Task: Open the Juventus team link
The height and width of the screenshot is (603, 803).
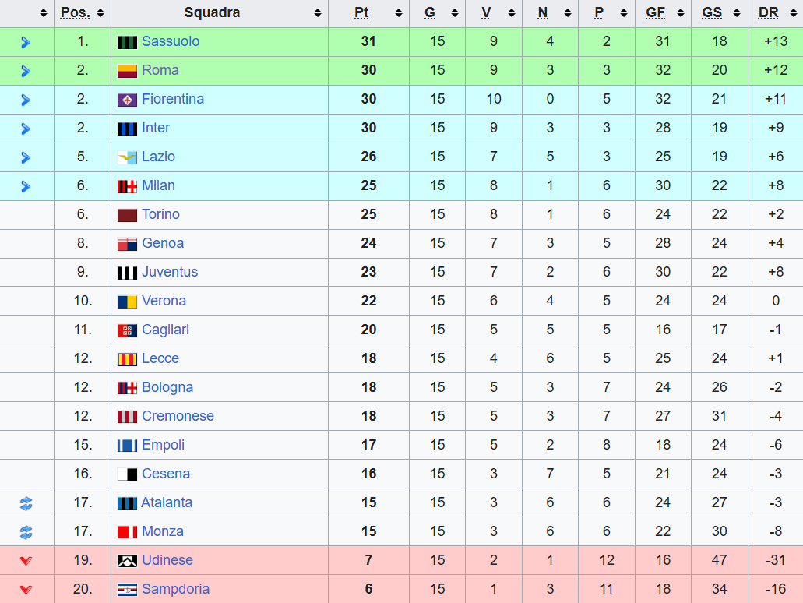Action: pos(170,272)
